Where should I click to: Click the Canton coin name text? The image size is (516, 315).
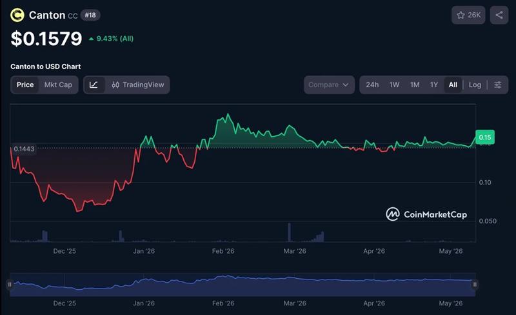(x=47, y=15)
